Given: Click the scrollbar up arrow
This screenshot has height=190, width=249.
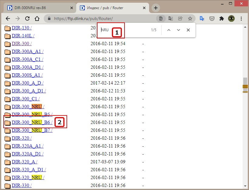Looking at the screenshot, I should click(245, 27).
